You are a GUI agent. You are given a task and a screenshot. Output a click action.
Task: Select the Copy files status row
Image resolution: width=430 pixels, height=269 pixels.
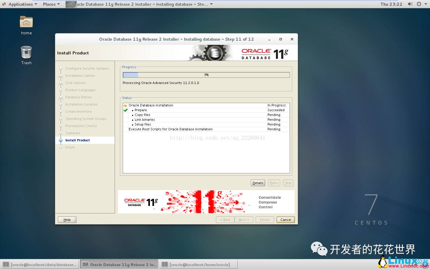pyautogui.click(x=206, y=115)
